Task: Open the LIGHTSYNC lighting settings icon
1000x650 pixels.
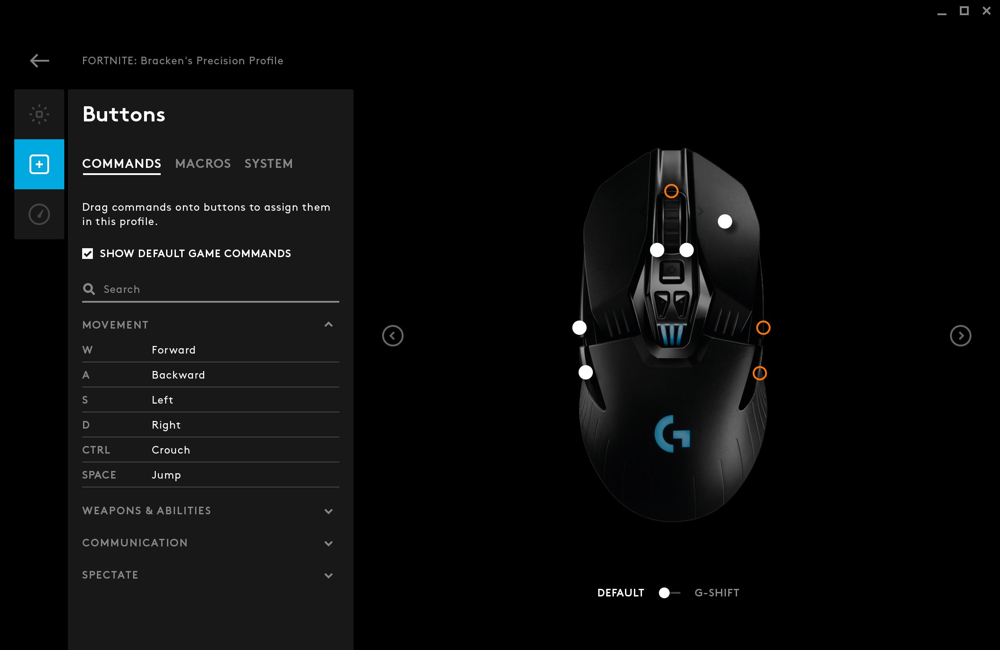Action: click(x=39, y=114)
